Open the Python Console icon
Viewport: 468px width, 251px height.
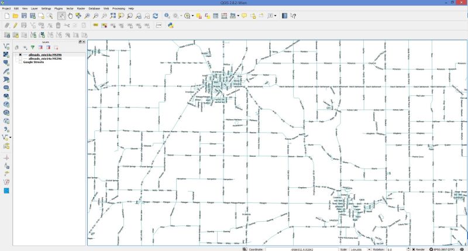[x=170, y=25]
